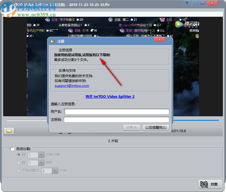Maximize the ImTOO Video Splitter window
This screenshot has height=192, width=226.
pyautogui.click(x=202, y=3)
